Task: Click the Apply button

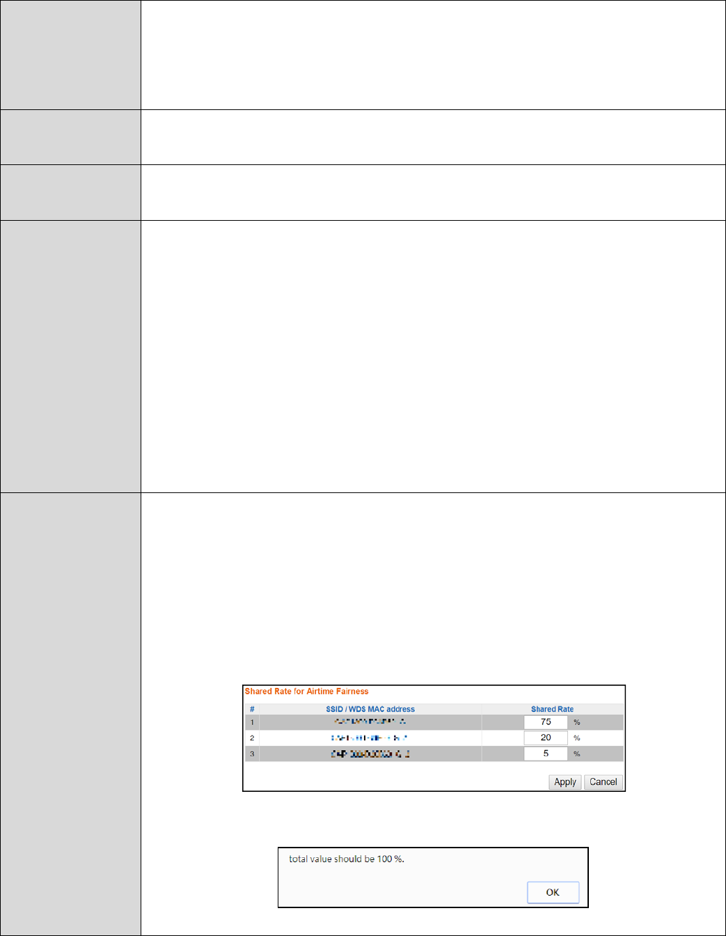Action: [x=565, y=782]
